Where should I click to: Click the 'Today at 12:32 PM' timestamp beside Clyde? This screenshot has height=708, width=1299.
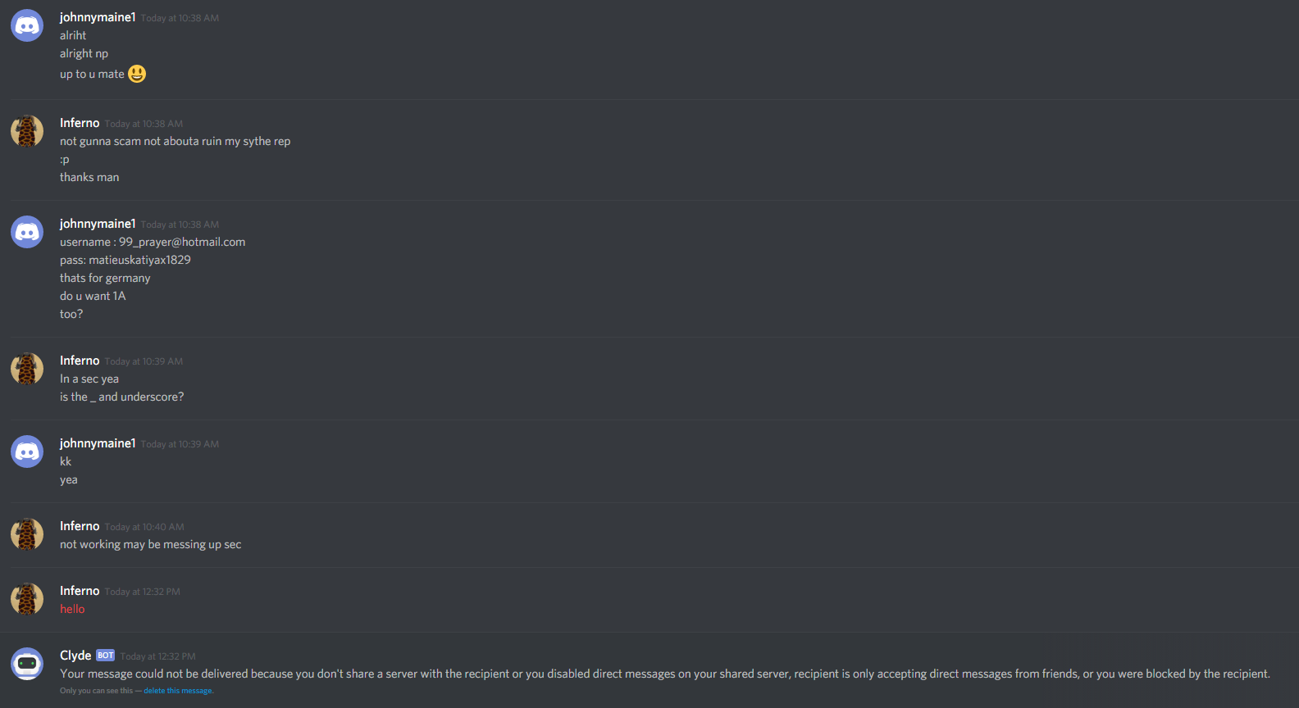[157, 656]
